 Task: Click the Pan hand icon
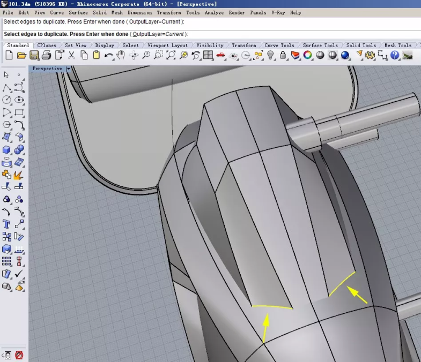[x=121, y=55]
